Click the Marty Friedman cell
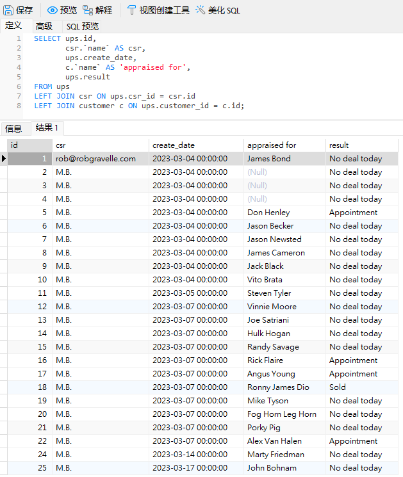 pyautogui.click(x=284, y=454)
